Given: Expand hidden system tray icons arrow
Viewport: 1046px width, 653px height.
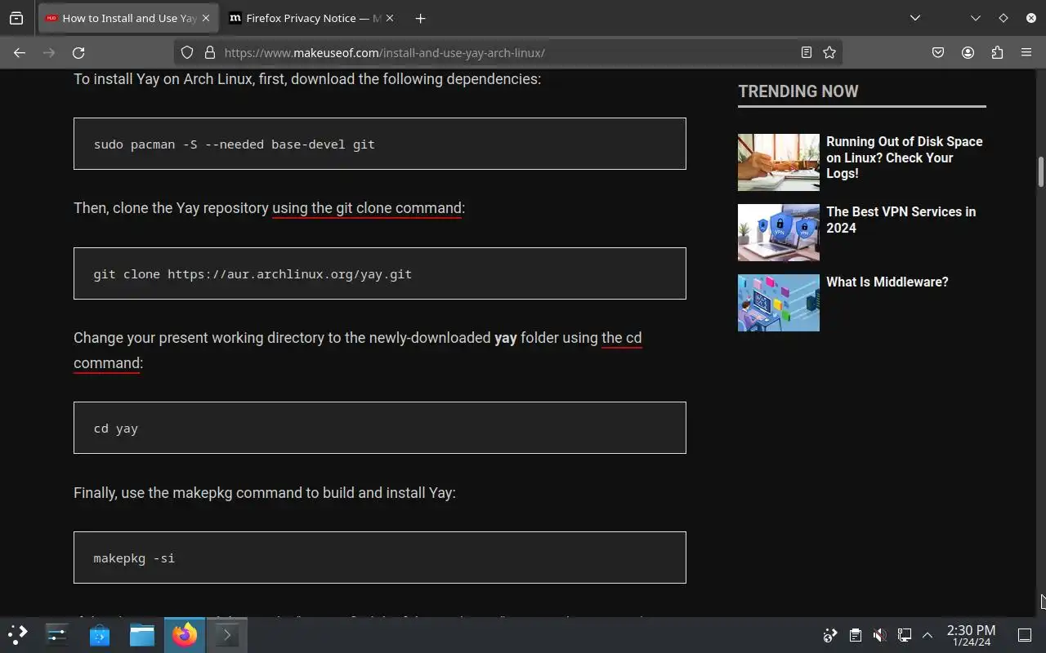Looking at the screenshot, I should [x=928, y=635].
